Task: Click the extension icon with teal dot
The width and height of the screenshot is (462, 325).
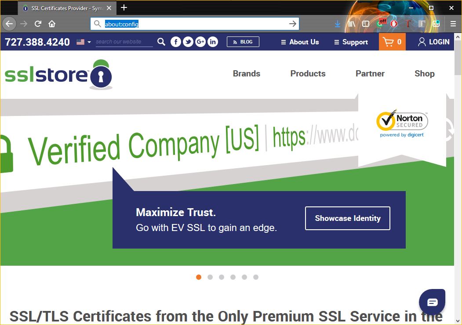Action: click(436, 24)
